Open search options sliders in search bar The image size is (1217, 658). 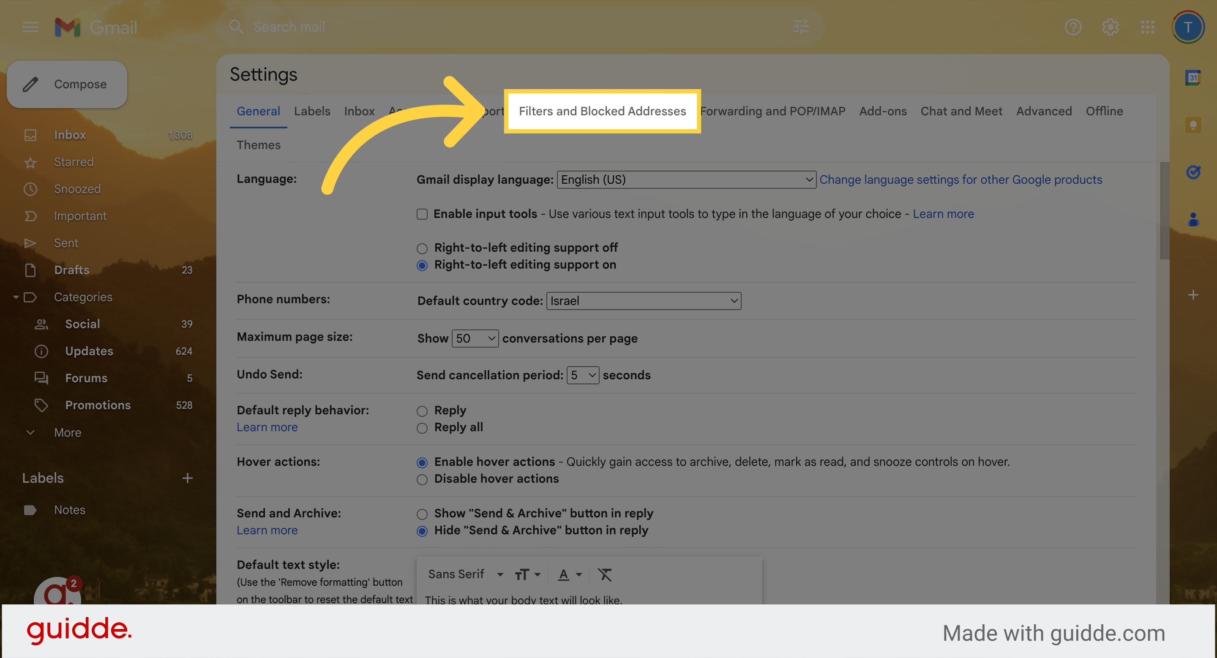(x=801, y=27)
